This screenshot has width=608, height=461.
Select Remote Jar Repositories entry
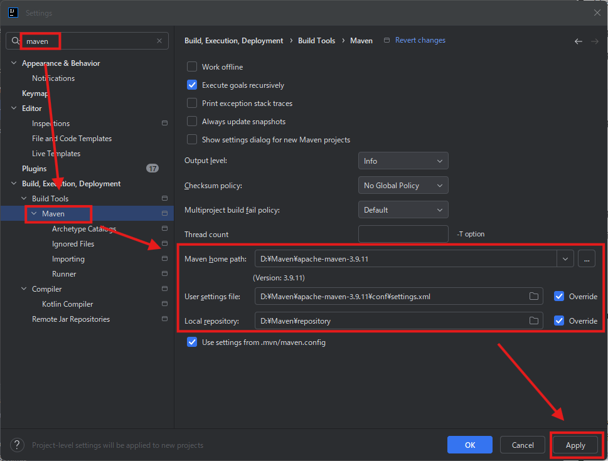click(x=71, y=319)
